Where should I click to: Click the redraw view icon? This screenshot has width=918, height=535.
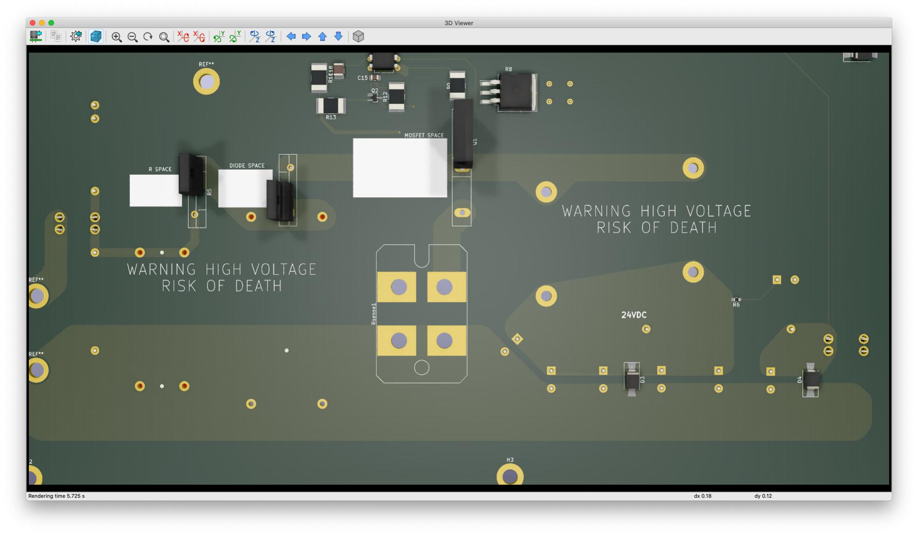coord(148,37)
